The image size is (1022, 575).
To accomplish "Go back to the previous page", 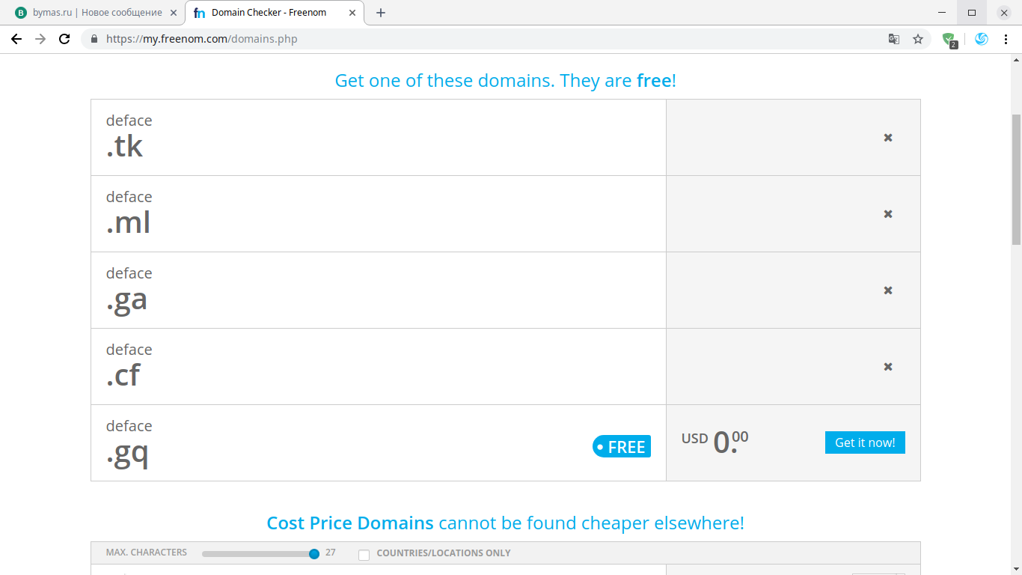I will [x=16, y=39].
